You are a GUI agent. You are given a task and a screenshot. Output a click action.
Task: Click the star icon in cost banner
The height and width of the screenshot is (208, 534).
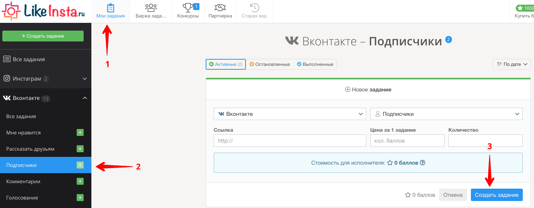tap(390, 163)
